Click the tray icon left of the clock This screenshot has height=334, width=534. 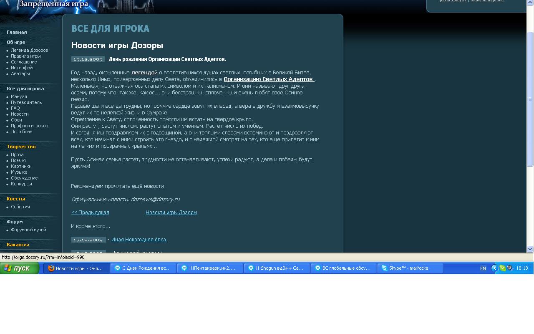pos(510,268)
